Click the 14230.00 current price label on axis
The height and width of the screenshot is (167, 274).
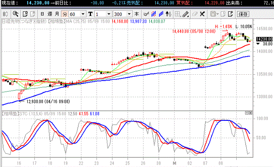264,39
